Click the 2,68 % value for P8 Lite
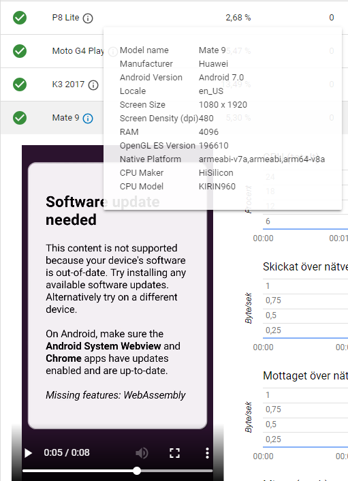This screenshot has width=348, height=481. point(238,18)
